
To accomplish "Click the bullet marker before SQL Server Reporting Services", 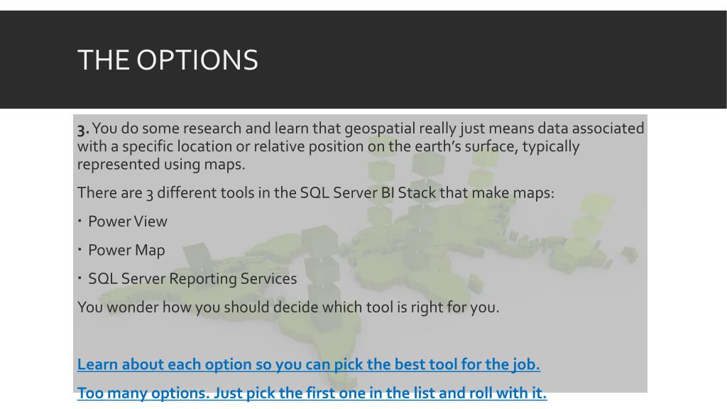I will [x=80, y=278].
